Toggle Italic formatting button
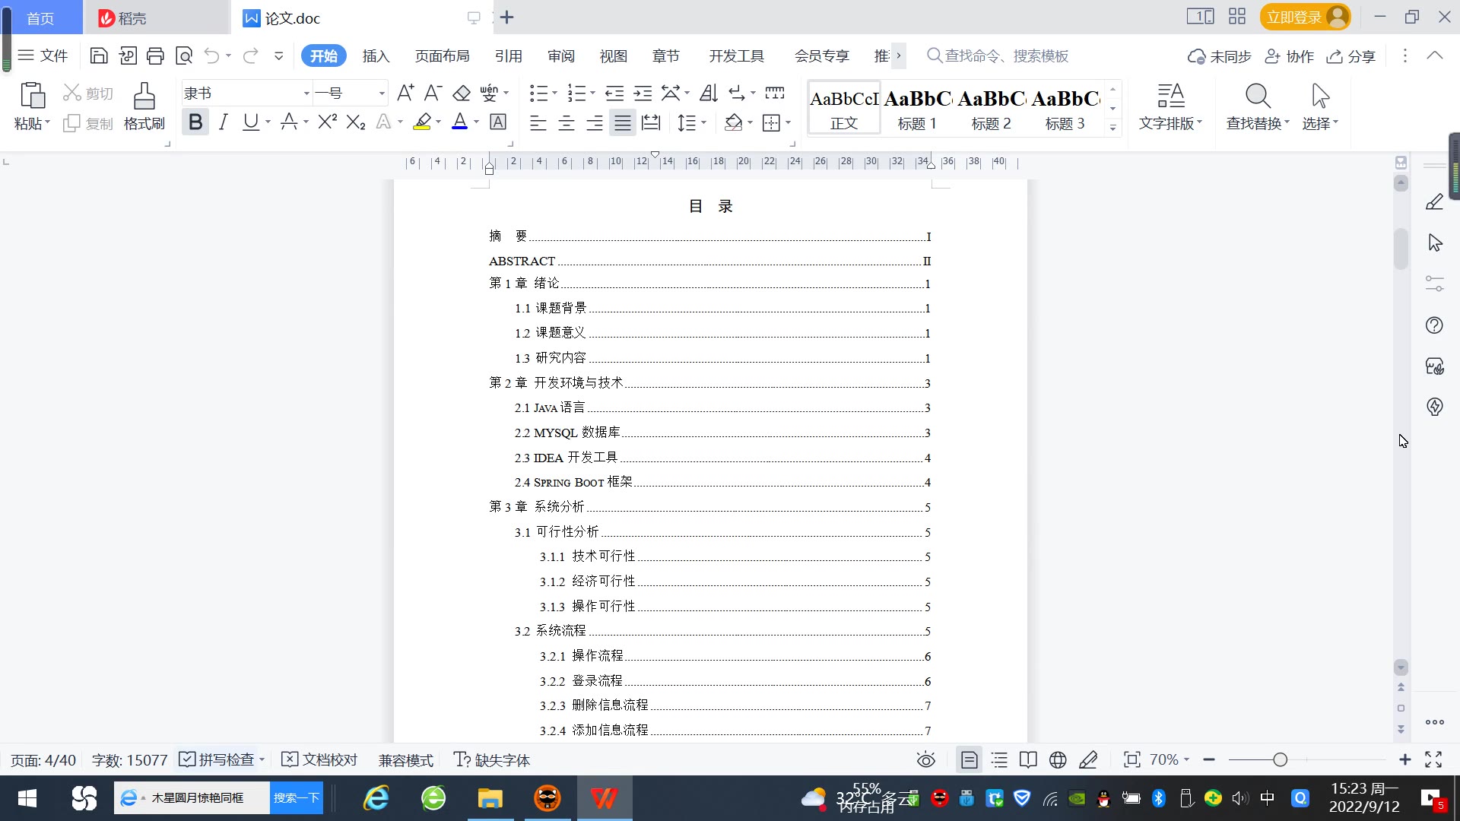Image resolution: width=1460 pixels, height=821 pixels. coord(223,122)
